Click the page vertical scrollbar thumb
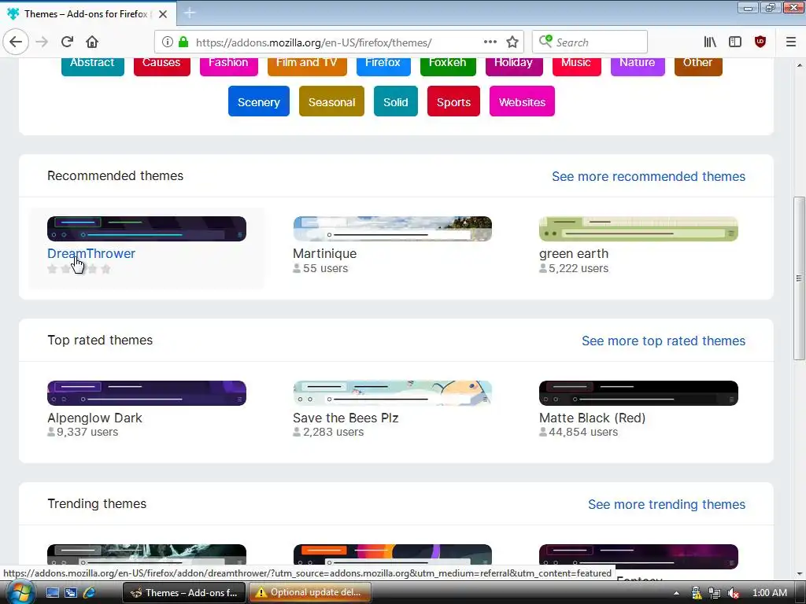This screenshot has width=806, height=604. pos(799,278)
